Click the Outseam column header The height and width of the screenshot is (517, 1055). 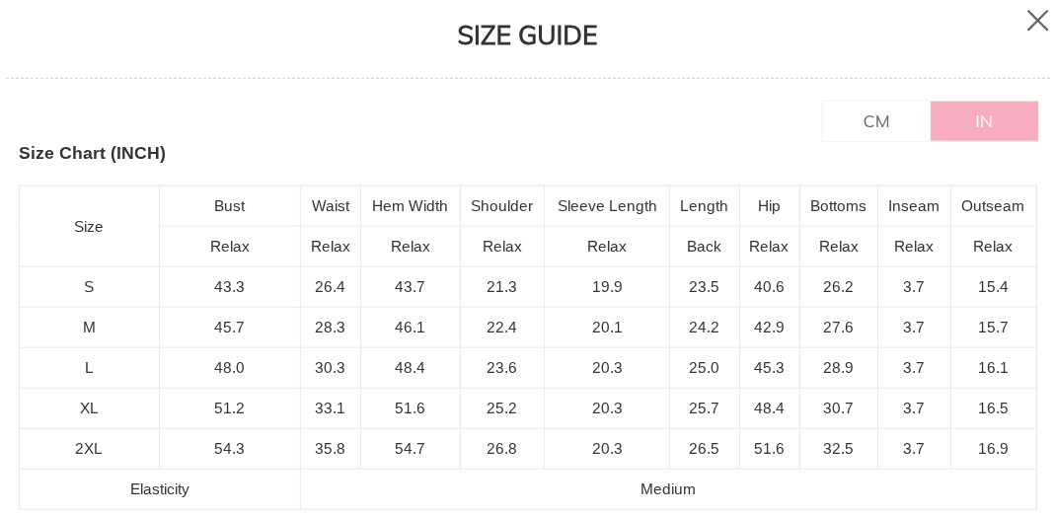[992, 206]
